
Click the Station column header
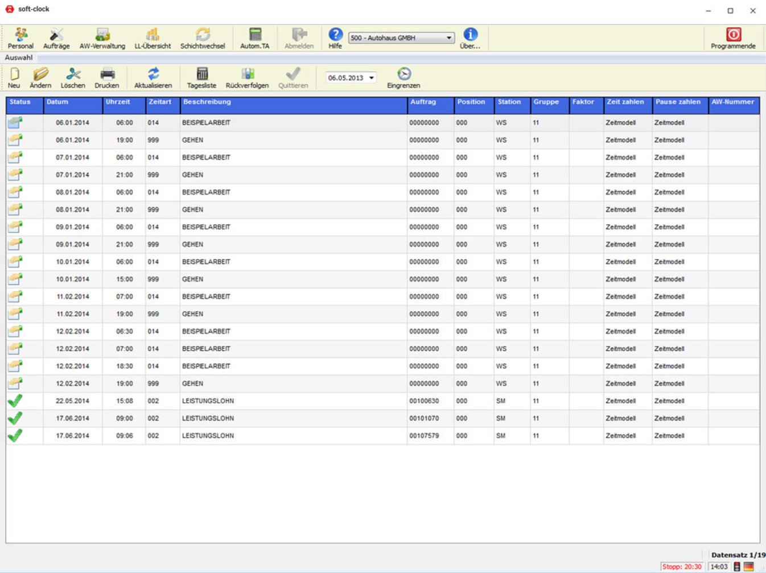(x=513, y=105)
